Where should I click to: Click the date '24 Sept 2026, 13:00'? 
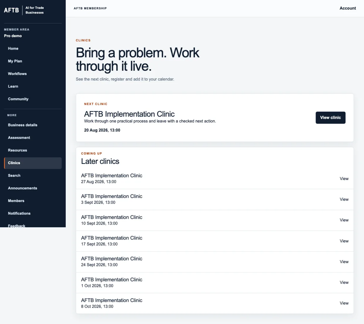(x=99, y=265)
